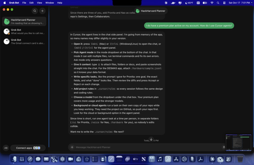Open Safari from the Dock
Screen dimensions: 254x165
30,159
